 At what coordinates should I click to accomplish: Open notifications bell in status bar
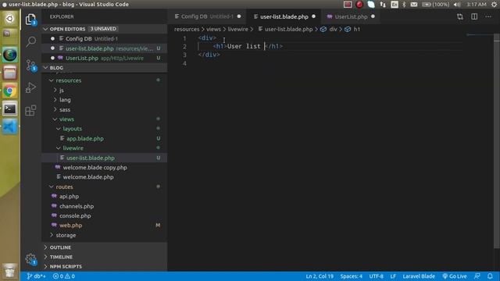[x=490, y=276]
